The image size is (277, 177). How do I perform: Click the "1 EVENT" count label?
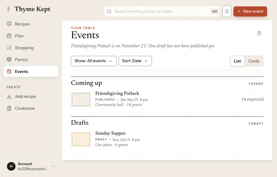click(x=256, y=84)
